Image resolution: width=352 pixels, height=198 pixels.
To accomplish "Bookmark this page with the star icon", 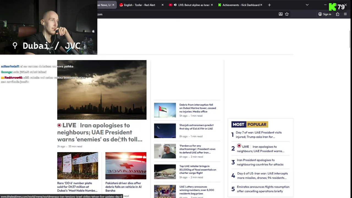I will (x=287, y=14).
